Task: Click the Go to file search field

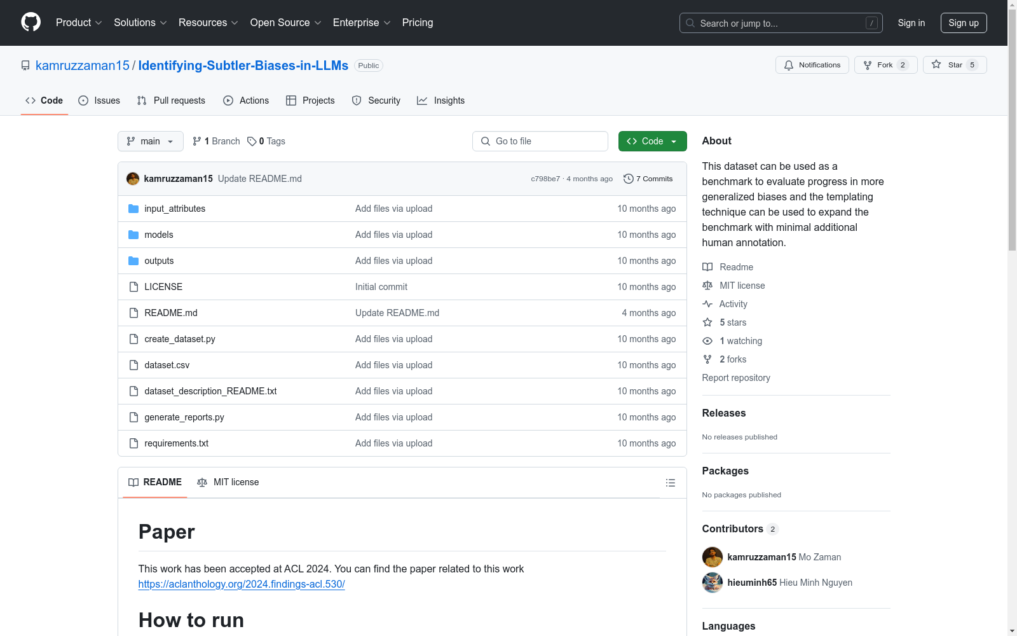Action: tap(540, 141)
